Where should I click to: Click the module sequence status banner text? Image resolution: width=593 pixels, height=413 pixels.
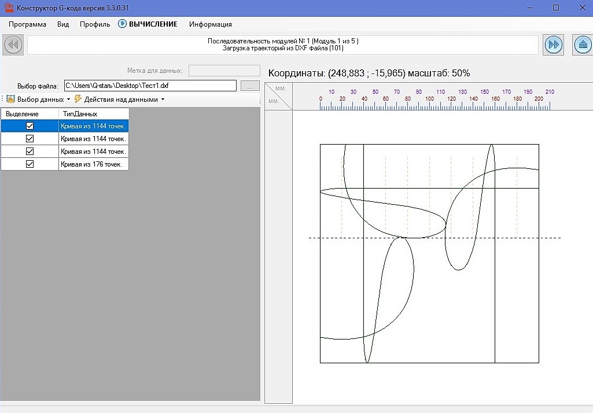283,45
